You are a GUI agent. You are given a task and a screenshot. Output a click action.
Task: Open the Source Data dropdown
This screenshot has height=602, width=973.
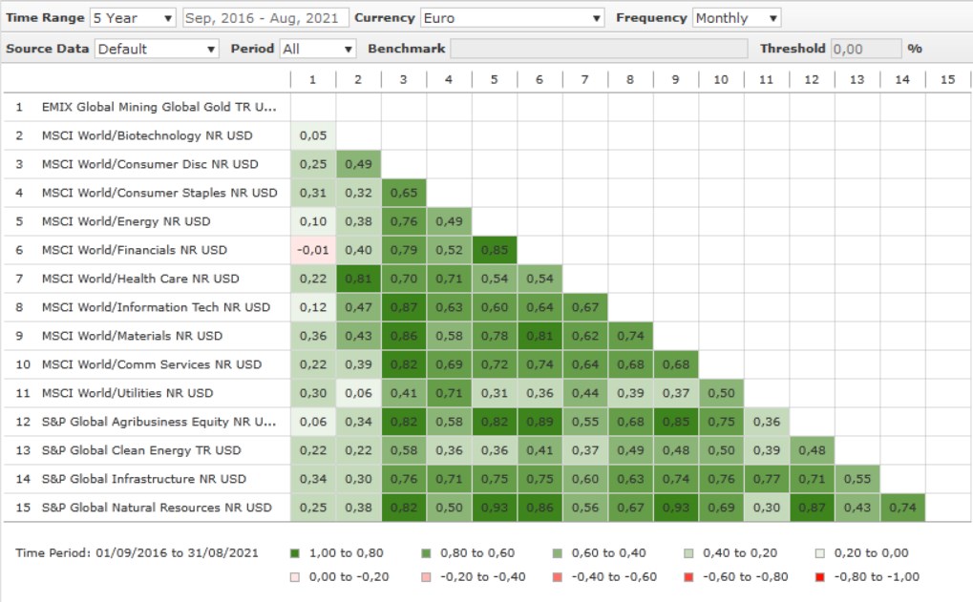(x=157, y=49)
